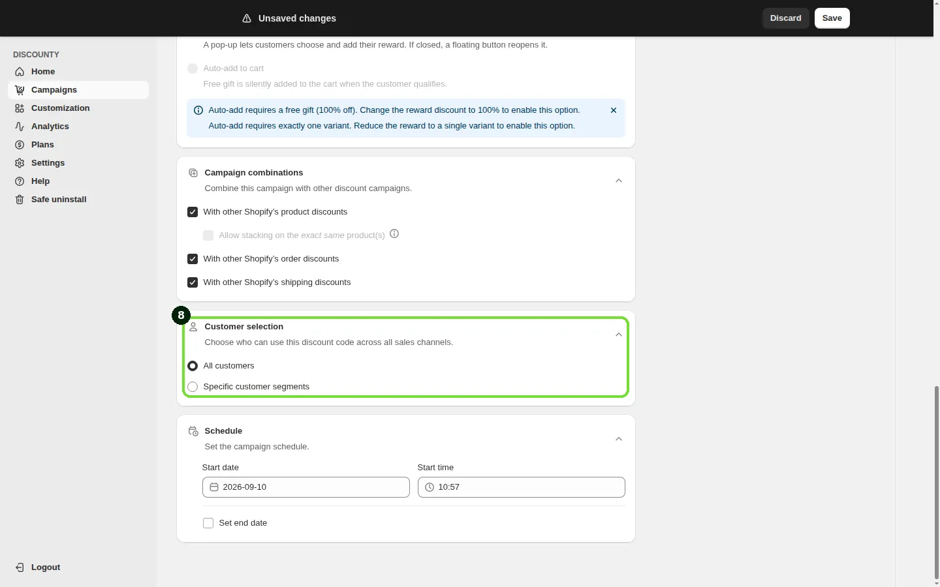Click calendar icon in Start date field

click(214, 487)
